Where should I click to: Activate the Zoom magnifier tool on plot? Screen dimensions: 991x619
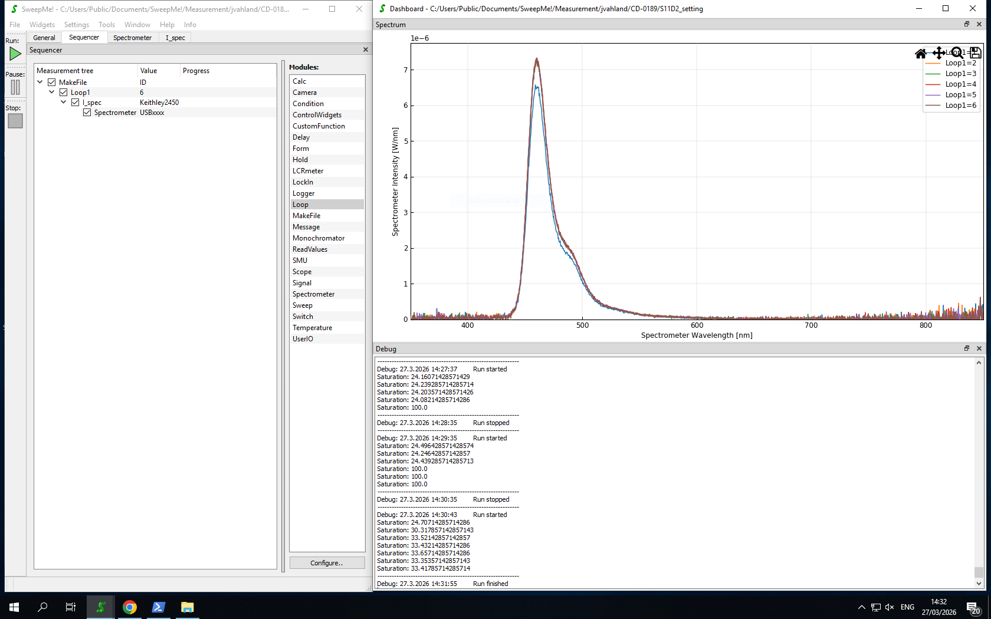pos(957,53)
